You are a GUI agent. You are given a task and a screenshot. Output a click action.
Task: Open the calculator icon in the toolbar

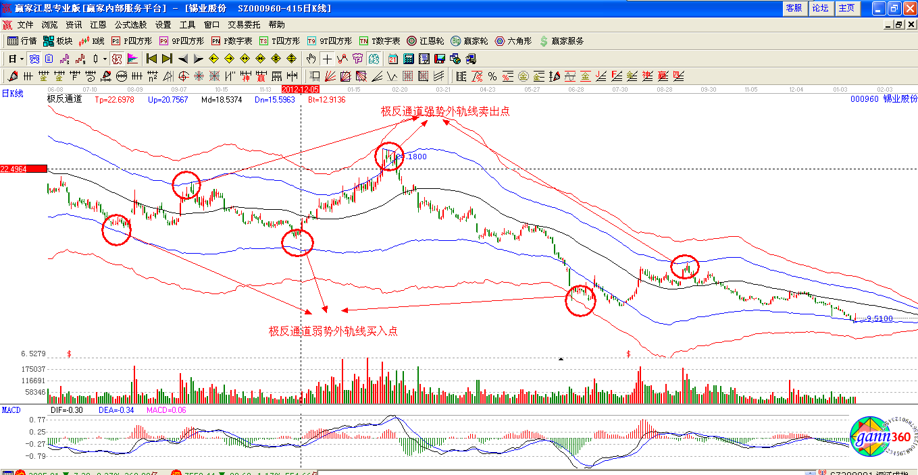point(425,59)
